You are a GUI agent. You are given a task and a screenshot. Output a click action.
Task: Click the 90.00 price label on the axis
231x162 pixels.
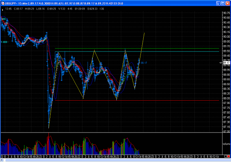pos(227,37)
